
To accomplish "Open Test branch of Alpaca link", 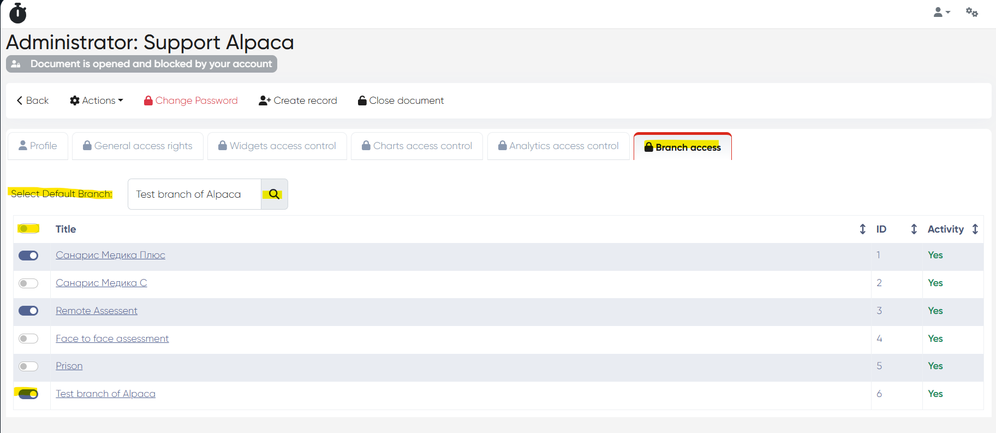I will (105, 394).
